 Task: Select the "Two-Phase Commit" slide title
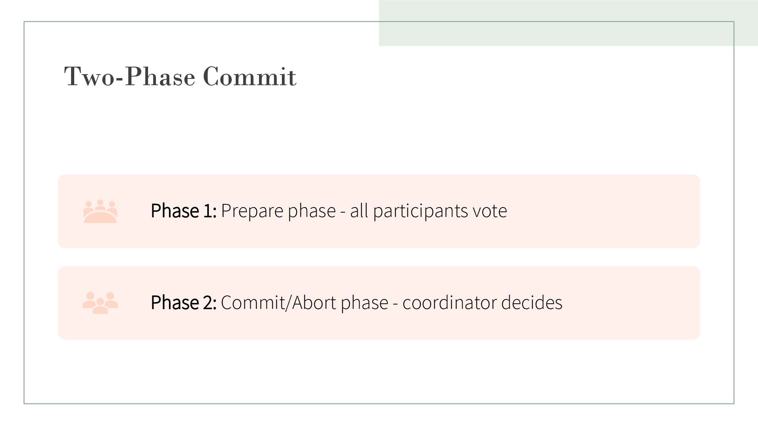(x=180, y=76)
